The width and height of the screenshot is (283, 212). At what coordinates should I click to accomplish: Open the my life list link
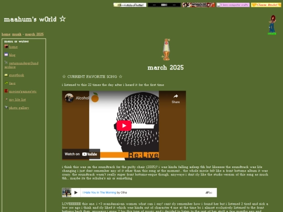click(17, 99)
